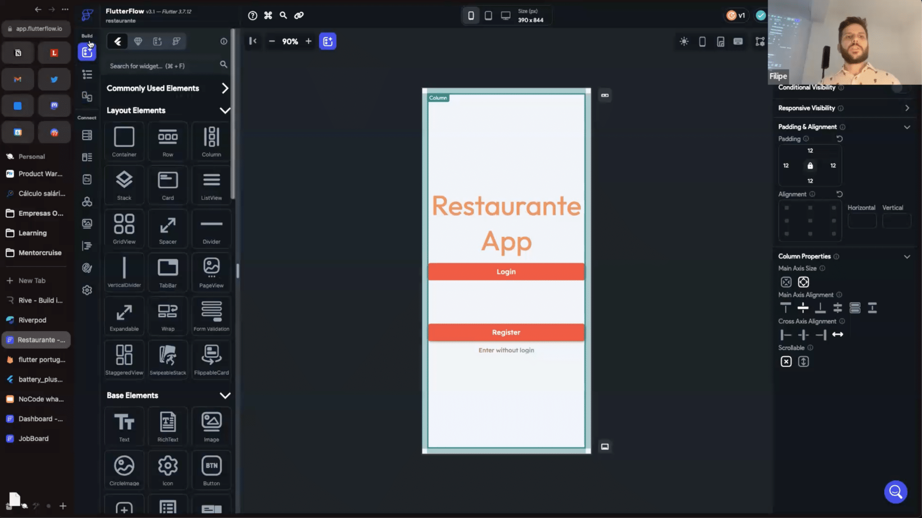Select the SwipeableStack widget
Screen dimensions: 922x518
pos(167,359)
